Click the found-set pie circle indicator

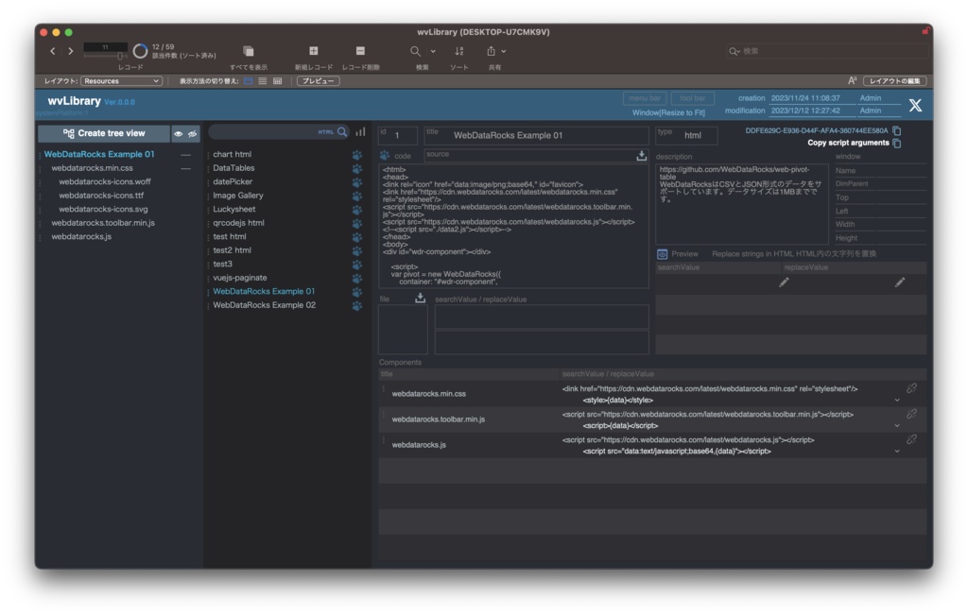point(140,51)
